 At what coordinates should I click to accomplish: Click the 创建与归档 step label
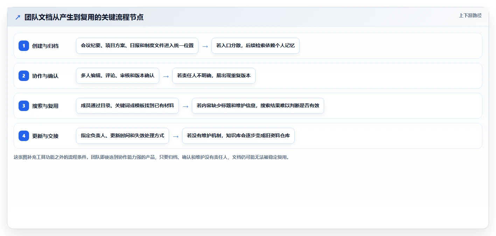[x=45, y=46]
